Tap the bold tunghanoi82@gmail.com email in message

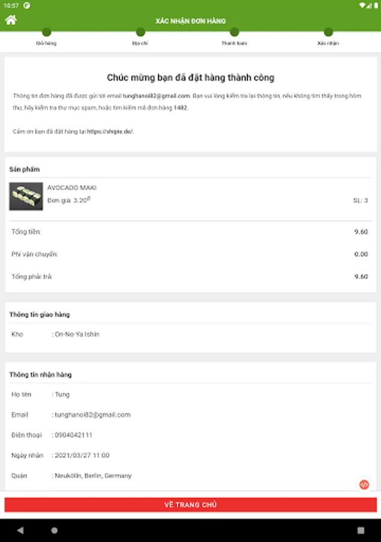click(156, 96)
